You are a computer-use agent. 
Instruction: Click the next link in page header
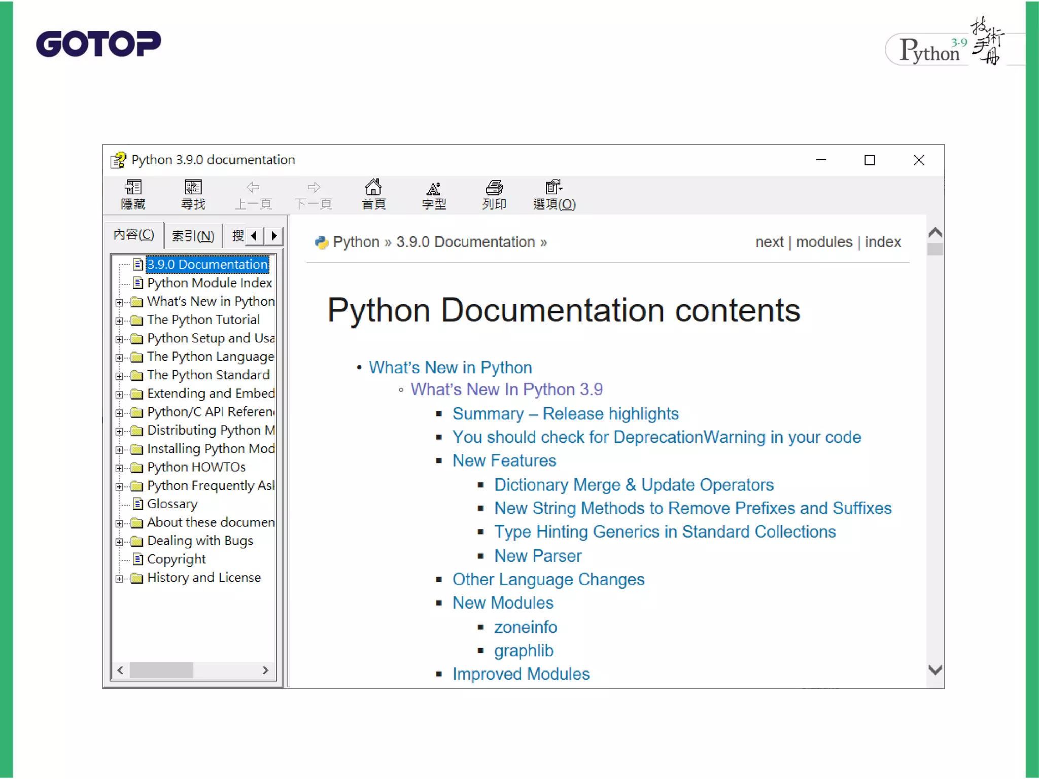769,242
